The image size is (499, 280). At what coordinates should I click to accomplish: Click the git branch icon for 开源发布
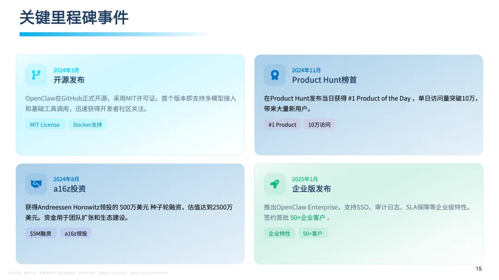coord(36,75)
